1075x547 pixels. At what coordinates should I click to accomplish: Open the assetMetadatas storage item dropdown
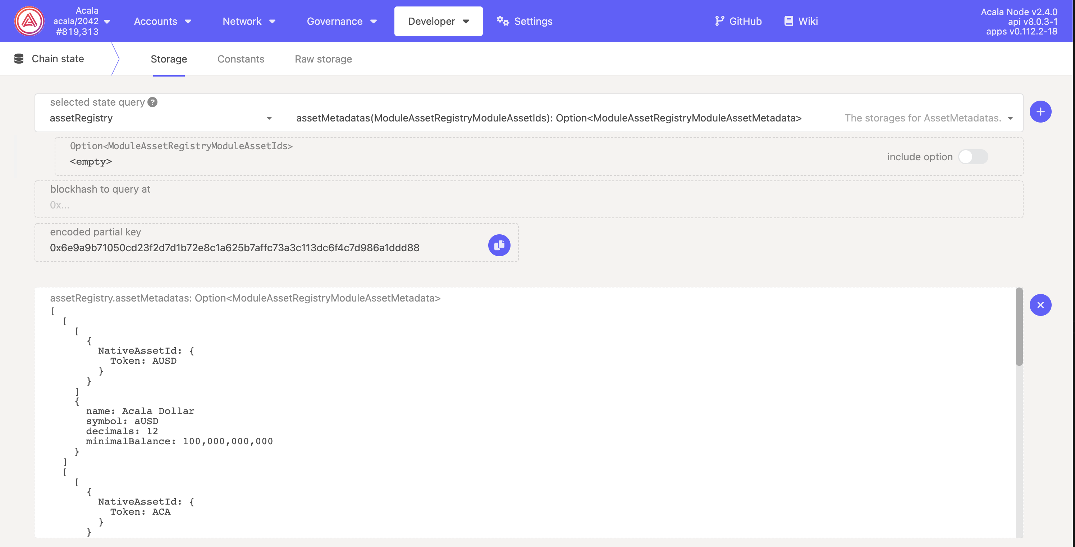(x=1010, y=119)
